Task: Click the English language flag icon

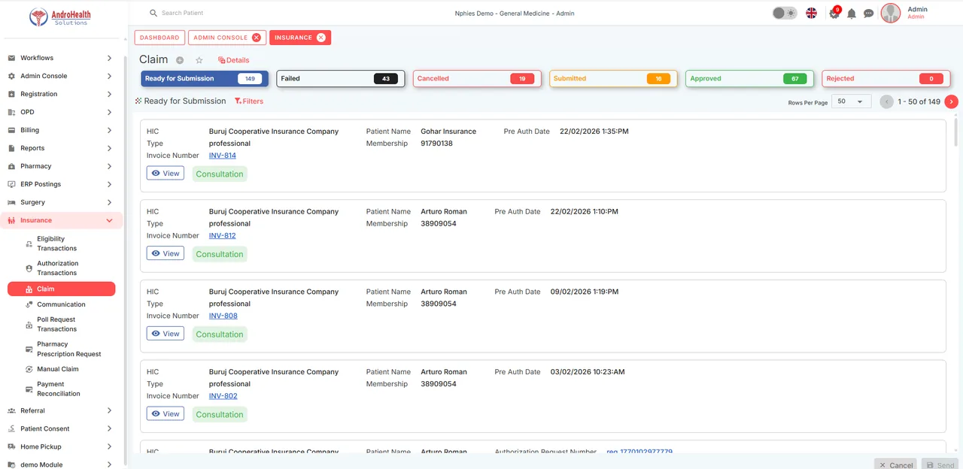Action: tap(811, 13)
